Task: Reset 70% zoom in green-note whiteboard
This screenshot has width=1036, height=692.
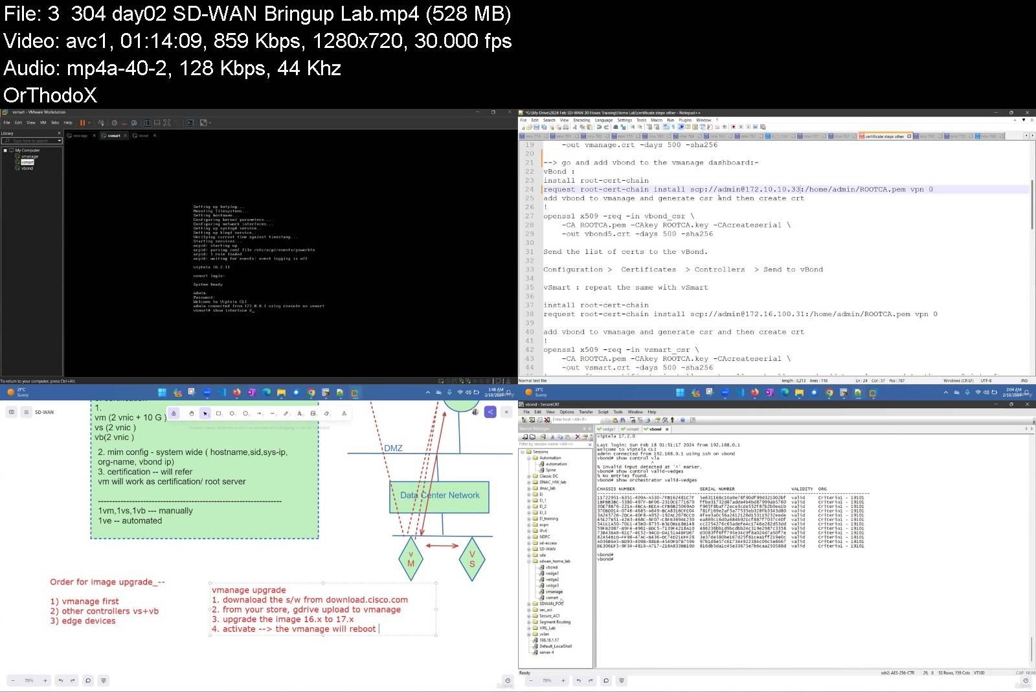Action: [x=29, y=680]
